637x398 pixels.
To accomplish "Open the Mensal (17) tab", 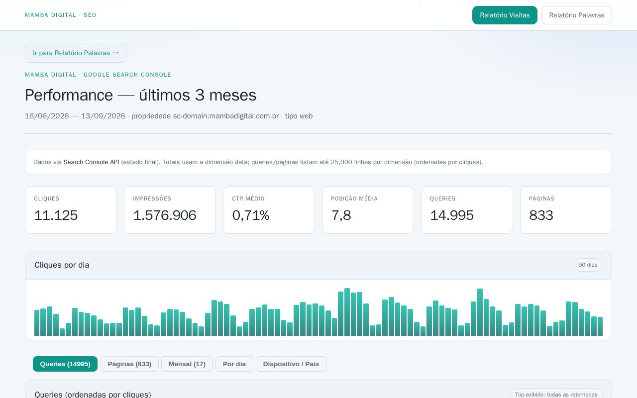I will coord(187,364).
